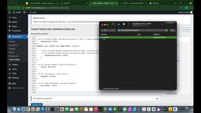
Task: Reload the theme editor page
Action: pyautogui.click(x=19, y=8)
